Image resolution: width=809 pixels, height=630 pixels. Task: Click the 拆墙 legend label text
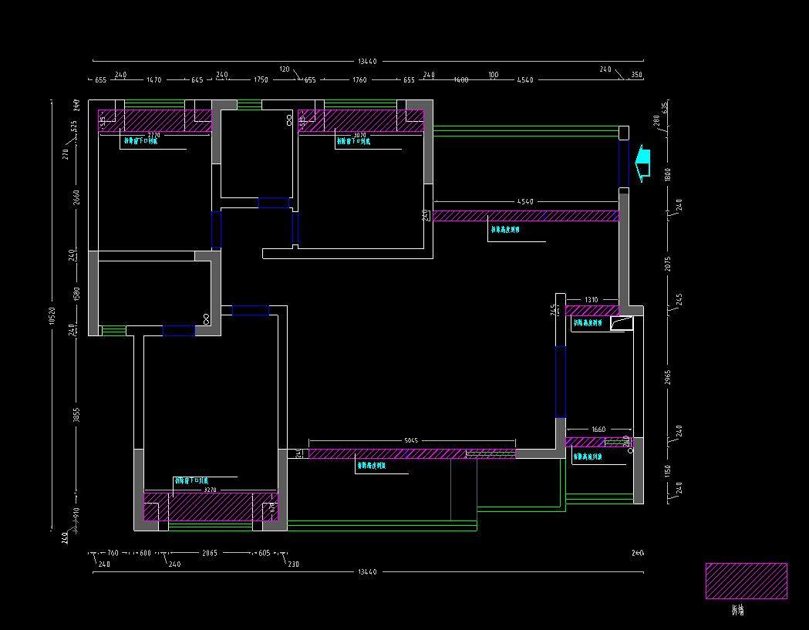738,610
